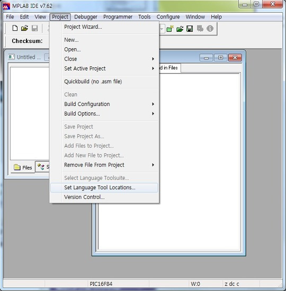Open the Configure menu
Screen dimensions: 286x291
[x=168, y=17]
